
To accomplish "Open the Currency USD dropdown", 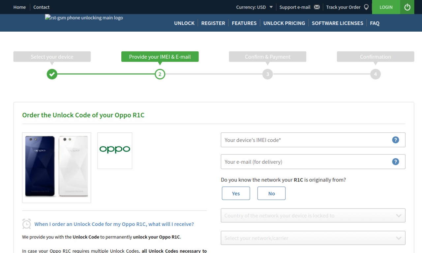I will coord(255,7).
